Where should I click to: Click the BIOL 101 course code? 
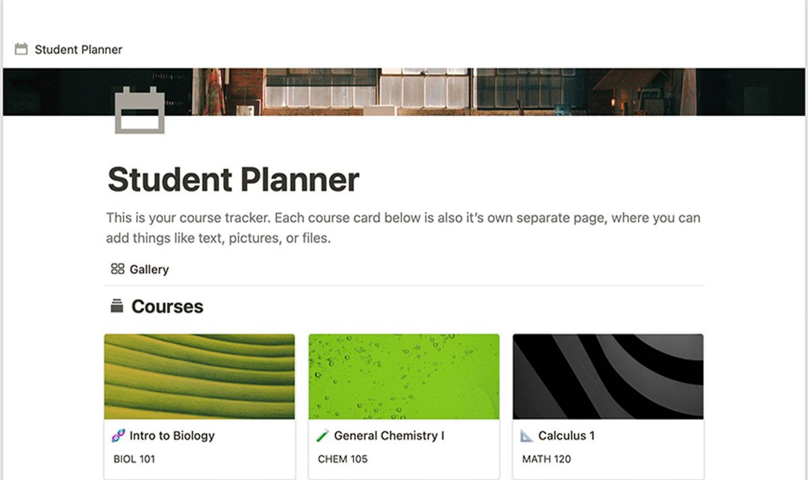click(134, 459)
